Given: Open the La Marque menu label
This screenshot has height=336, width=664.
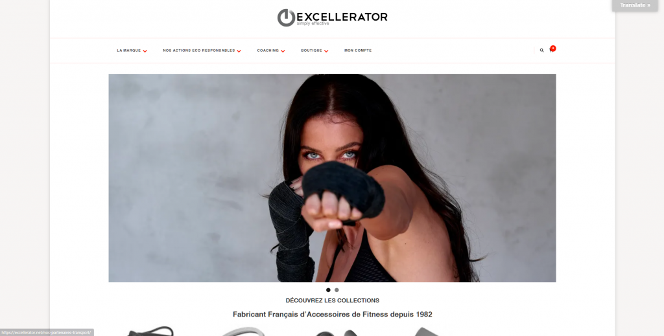Looking at the screenshot, I should pyautogui.click(x=129, y=50).
